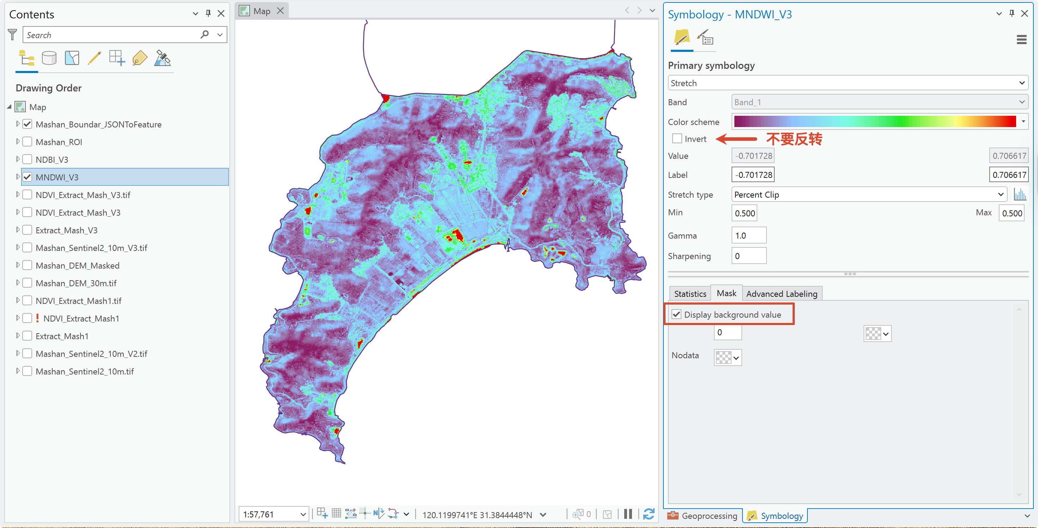Open Symbology hamburger menu

(x=1021, y=40)
